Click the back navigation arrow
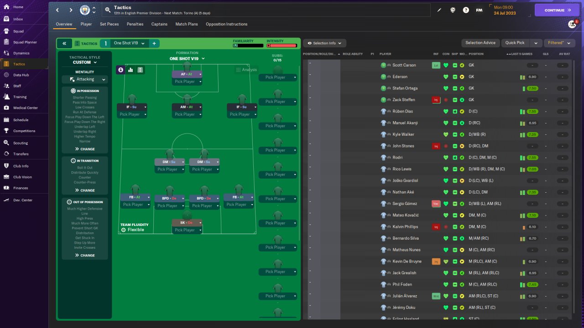The image size is (584, 328). coord(57,10)
